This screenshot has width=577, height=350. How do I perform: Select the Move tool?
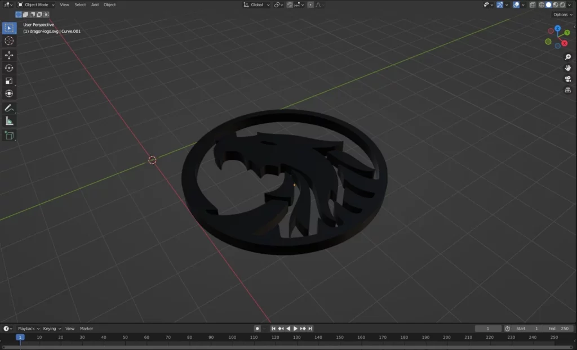coord(9,55)
